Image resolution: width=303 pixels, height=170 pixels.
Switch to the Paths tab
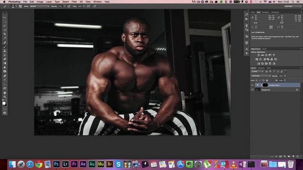tap(268, 68)
